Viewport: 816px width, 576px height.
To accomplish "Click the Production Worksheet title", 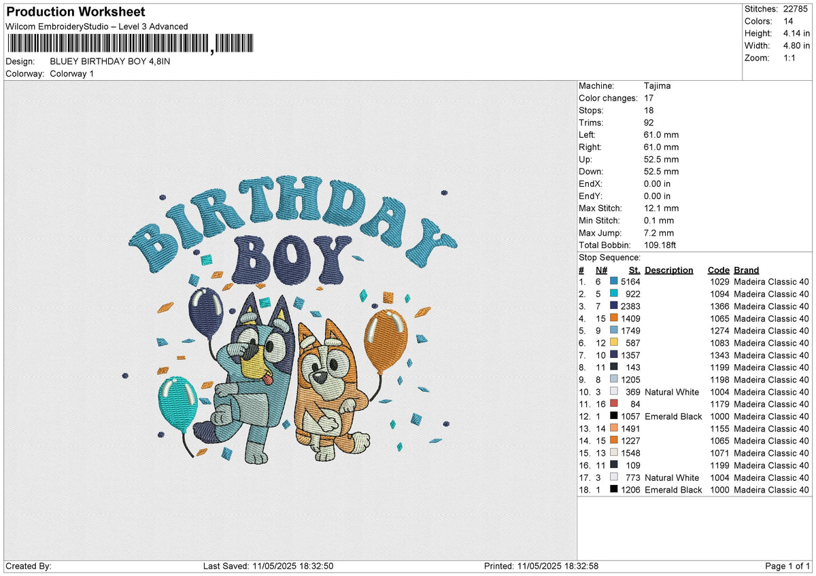I will [75, 12].
